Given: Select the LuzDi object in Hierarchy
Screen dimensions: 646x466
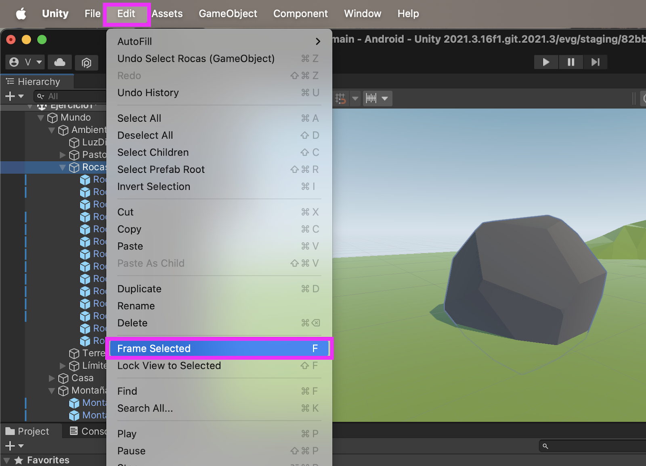Looking at the screenshot, I should coord(94,142).
